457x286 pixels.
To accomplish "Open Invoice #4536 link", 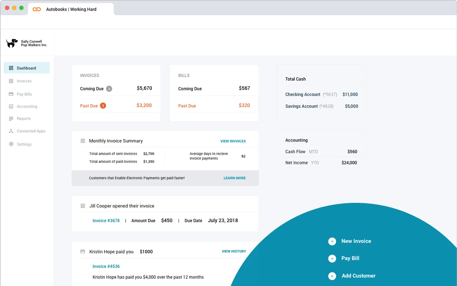I will point(106,266).
